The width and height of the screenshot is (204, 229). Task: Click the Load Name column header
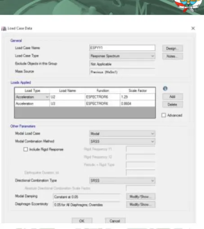pyautogui.click(x=67, y=91)
